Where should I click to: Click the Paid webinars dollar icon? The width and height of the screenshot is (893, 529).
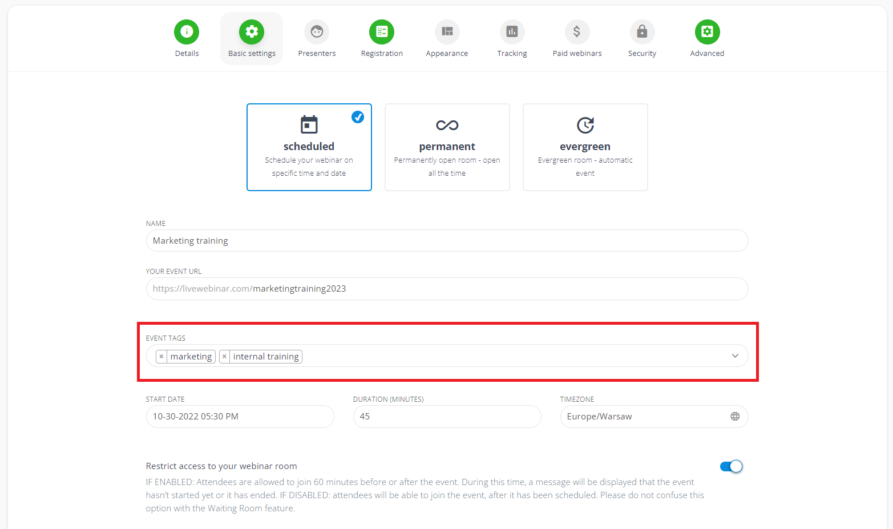tap(577, 32)
